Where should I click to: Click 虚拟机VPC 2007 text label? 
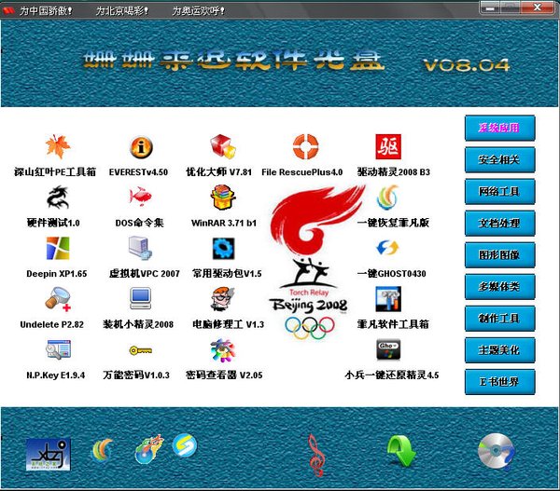pos(144,274)
